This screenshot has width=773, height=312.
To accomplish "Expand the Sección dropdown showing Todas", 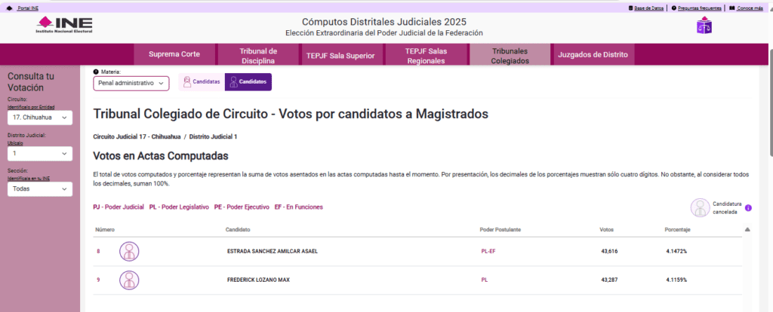I will (x=40, y=189).
